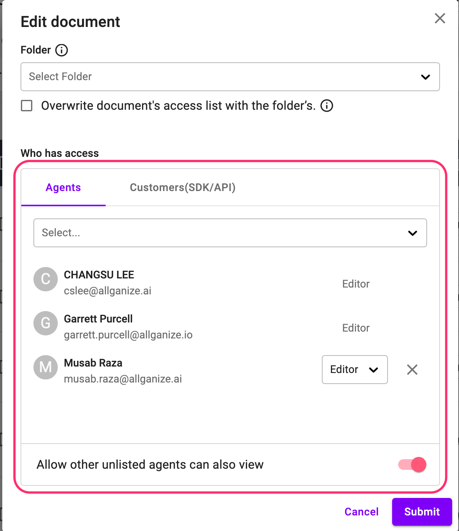Click the chevron on the Select Folder field
459x531 pixels.
pyautogui.click(x=426, y=77)
